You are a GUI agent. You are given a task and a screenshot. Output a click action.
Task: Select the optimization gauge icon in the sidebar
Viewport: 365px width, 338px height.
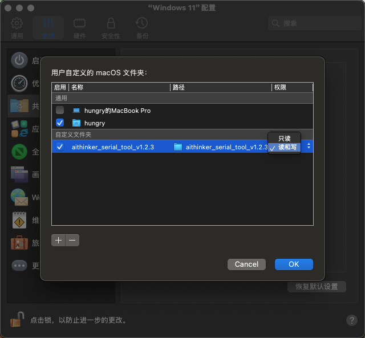(x=19, y=83)
